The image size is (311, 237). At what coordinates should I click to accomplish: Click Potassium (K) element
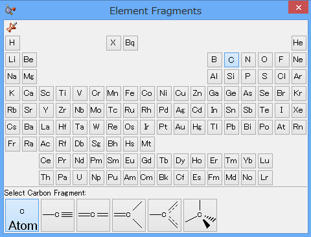coord(12,93)
